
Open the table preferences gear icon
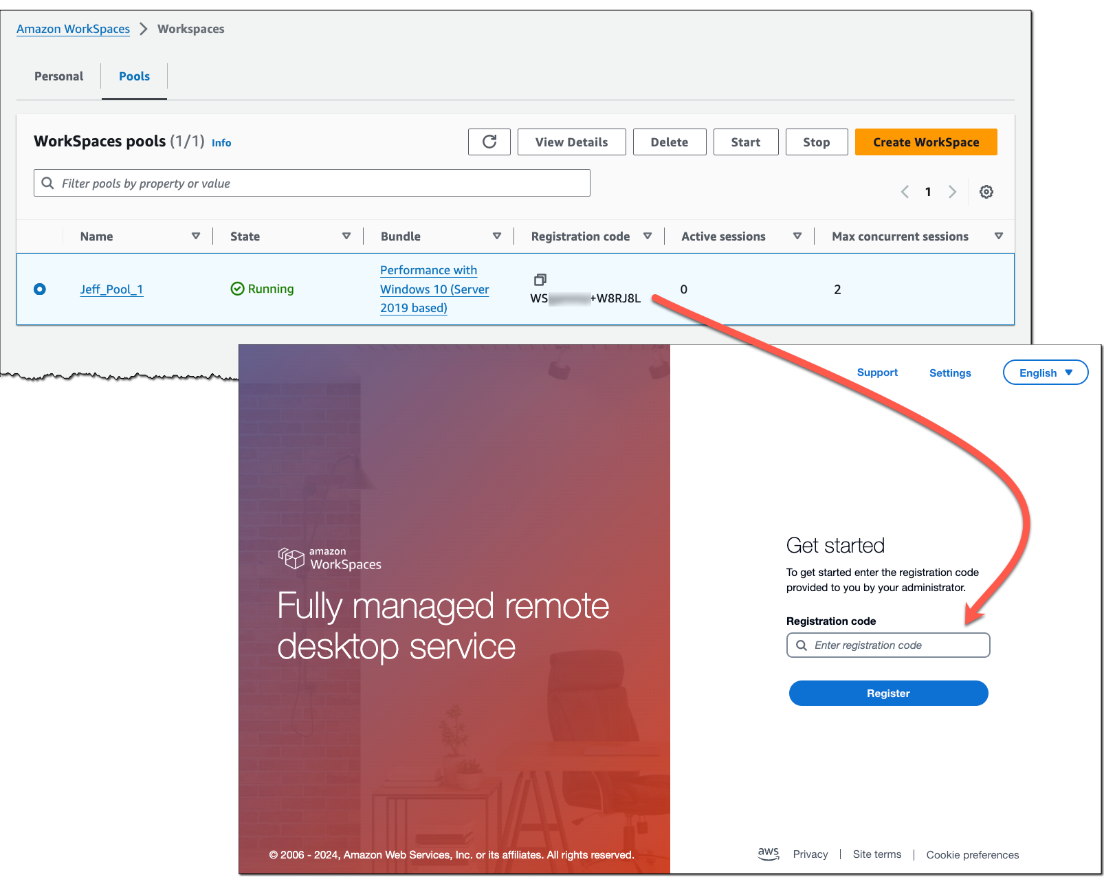pyautogui.click(x=986, y=192)
